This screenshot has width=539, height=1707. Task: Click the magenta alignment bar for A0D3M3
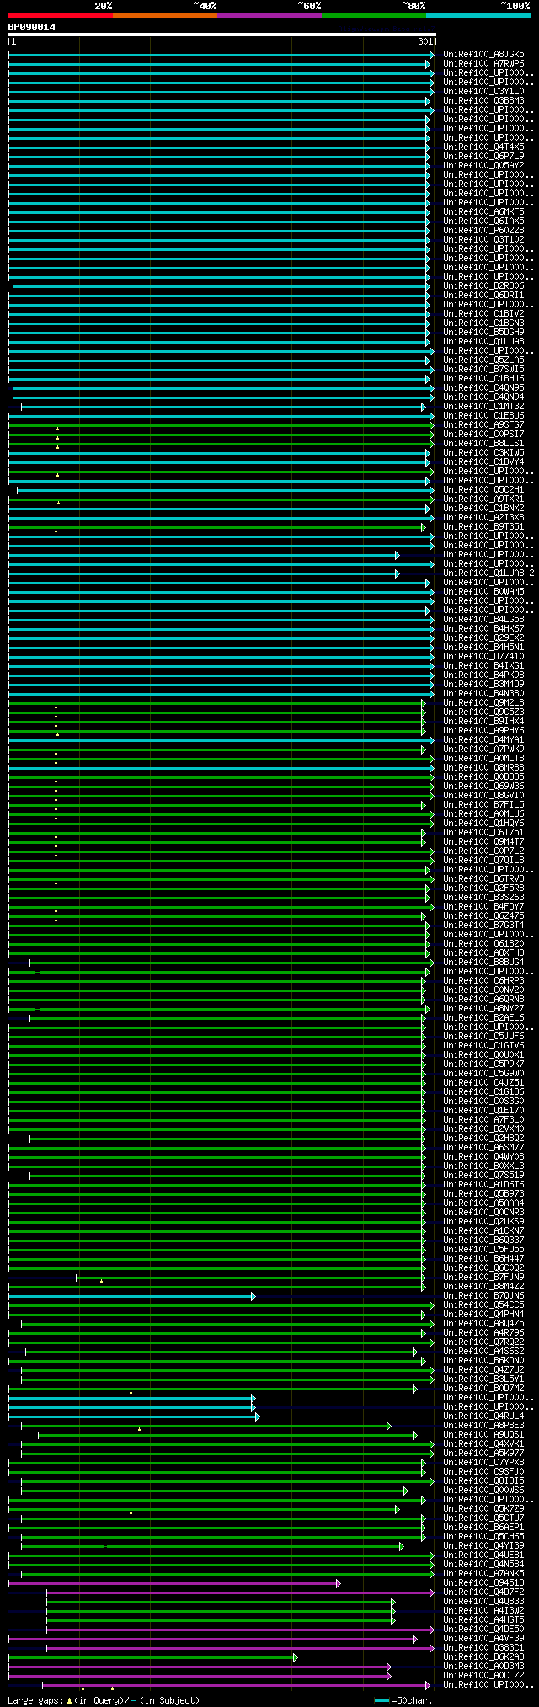click(x=198, y=1667)
